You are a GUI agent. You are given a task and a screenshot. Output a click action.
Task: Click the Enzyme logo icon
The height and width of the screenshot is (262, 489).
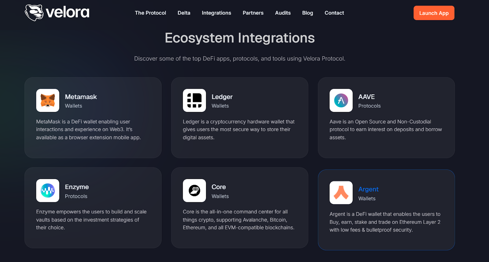[x=48, y=191]
